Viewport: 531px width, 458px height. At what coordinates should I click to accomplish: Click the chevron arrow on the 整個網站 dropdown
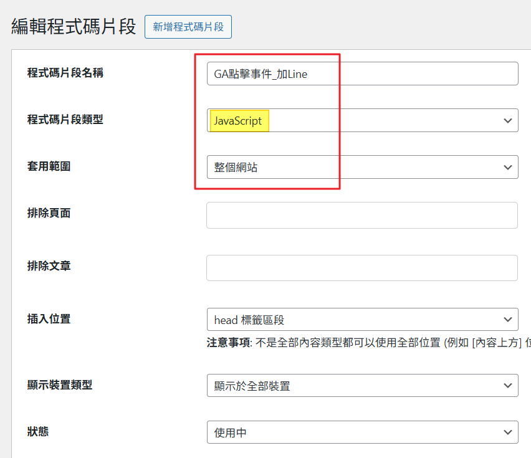click(507, 167)
